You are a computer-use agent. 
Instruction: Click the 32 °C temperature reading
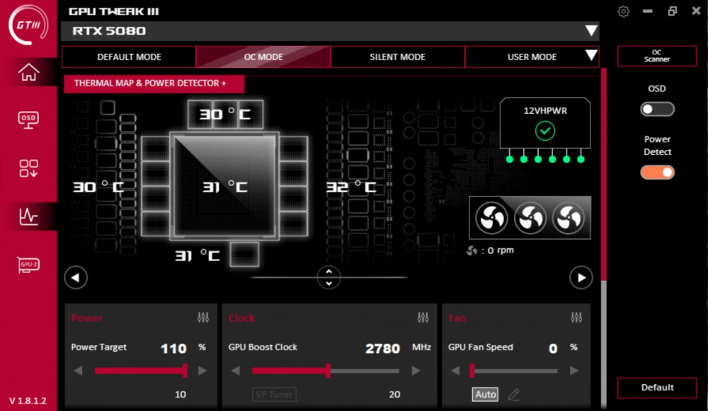pyautogui.click(x=351, y=187)
